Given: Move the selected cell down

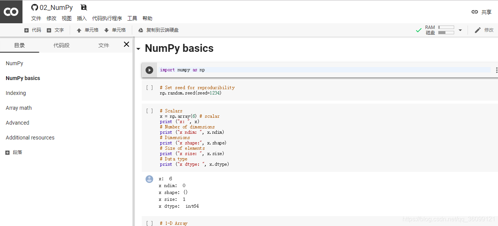Looking at the screenshot, I should tap(115, 30).
